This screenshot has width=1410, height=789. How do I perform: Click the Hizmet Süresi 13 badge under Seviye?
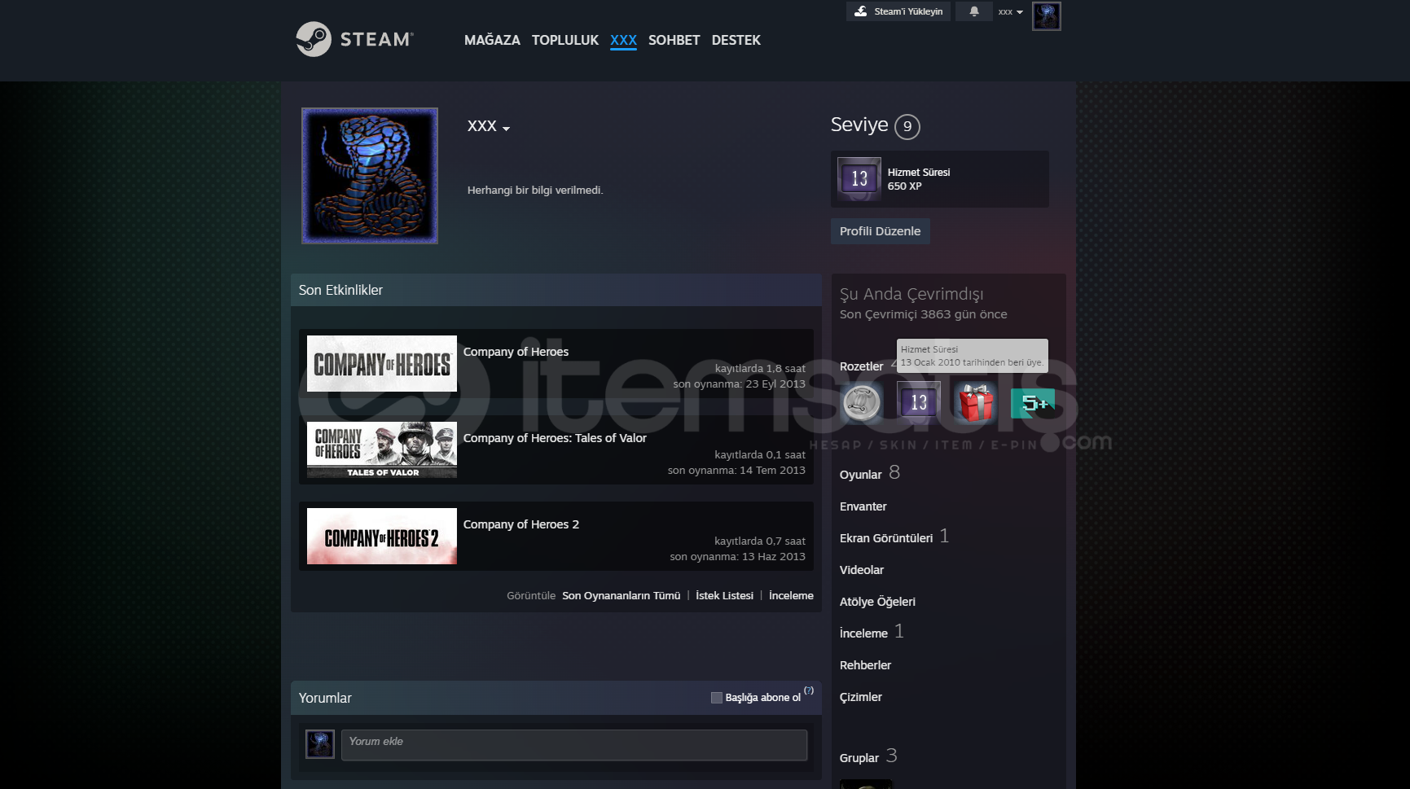point(859,178)
